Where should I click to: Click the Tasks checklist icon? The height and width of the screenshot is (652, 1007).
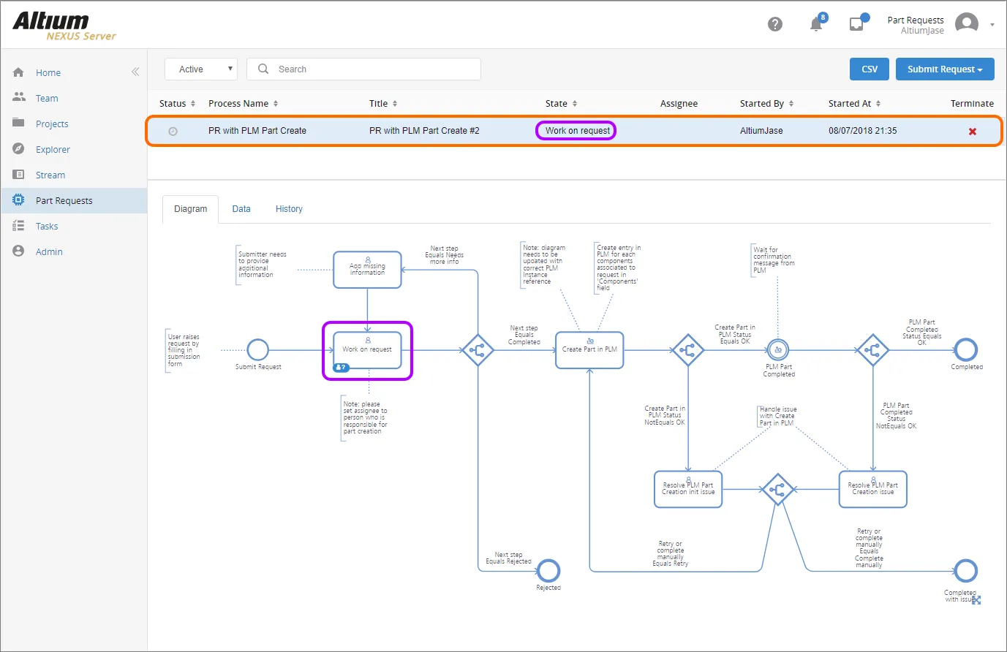19,226
